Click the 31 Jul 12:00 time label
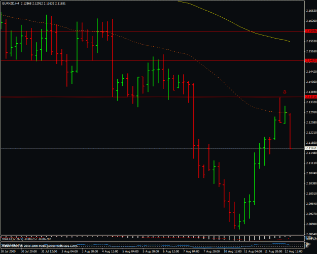This screenshot has height=254, width=317. (49, 251)
